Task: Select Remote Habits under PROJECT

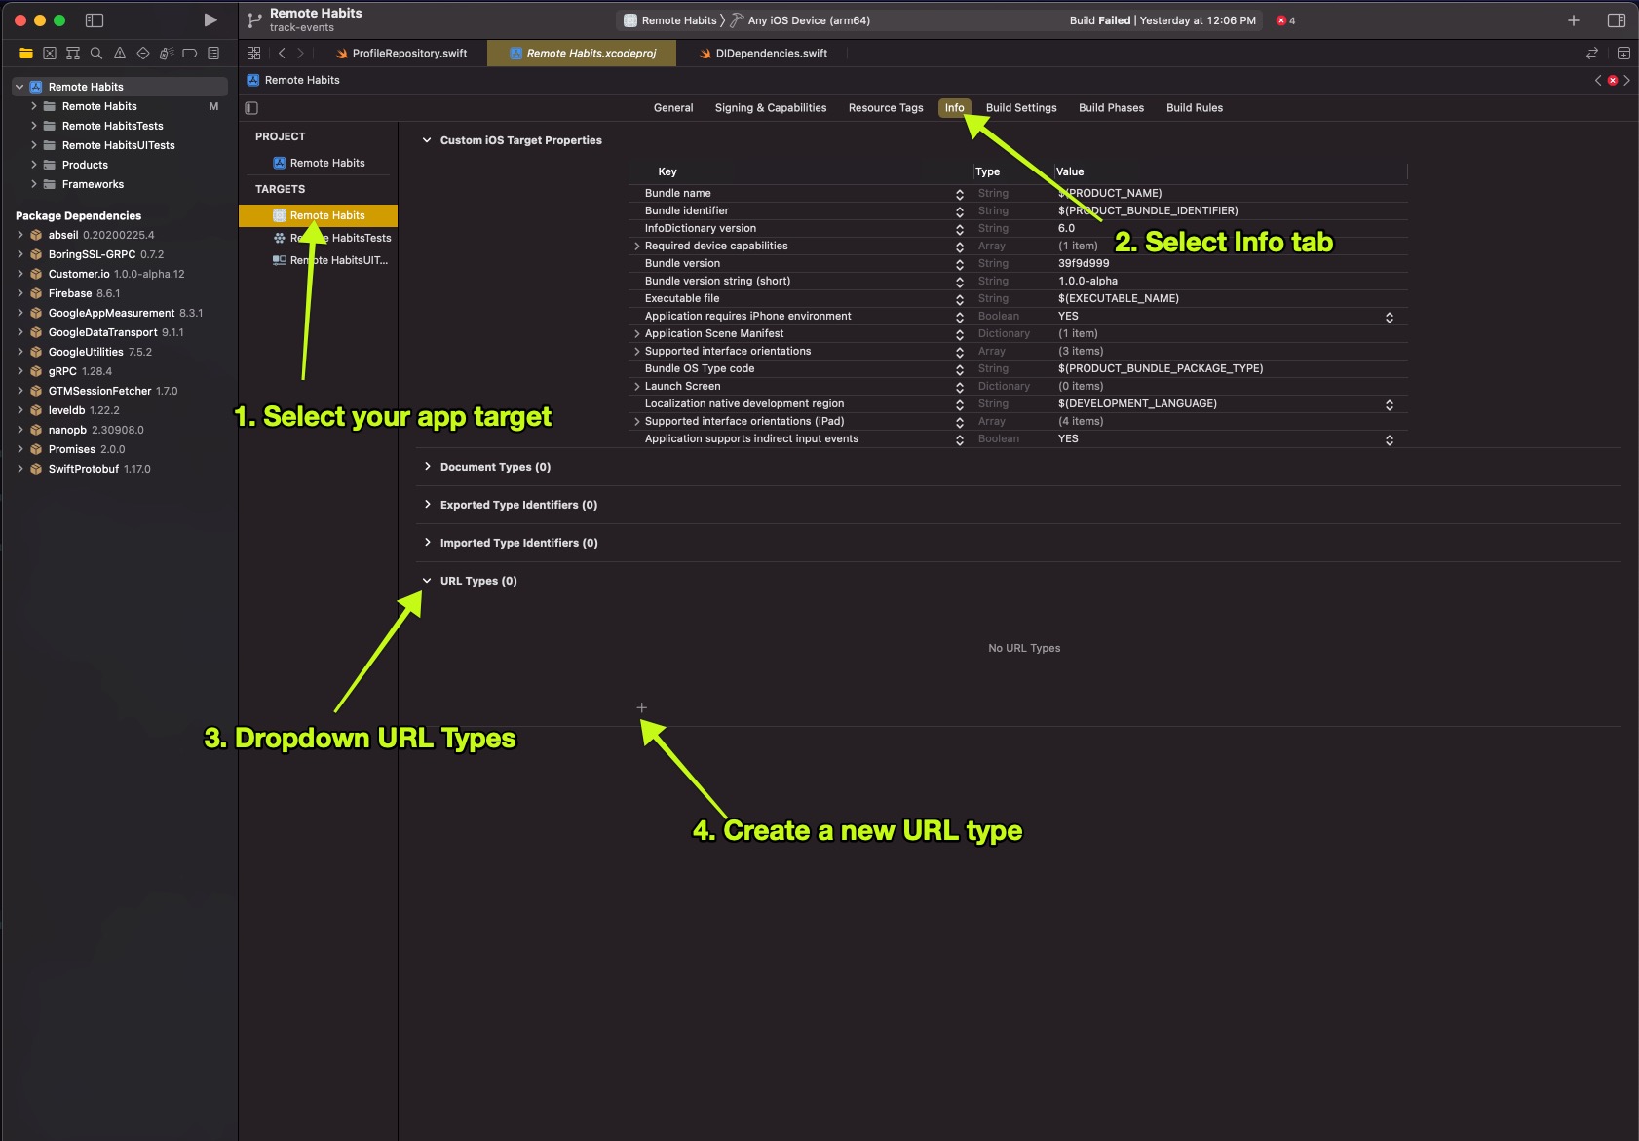Action: tap(319, 163)
